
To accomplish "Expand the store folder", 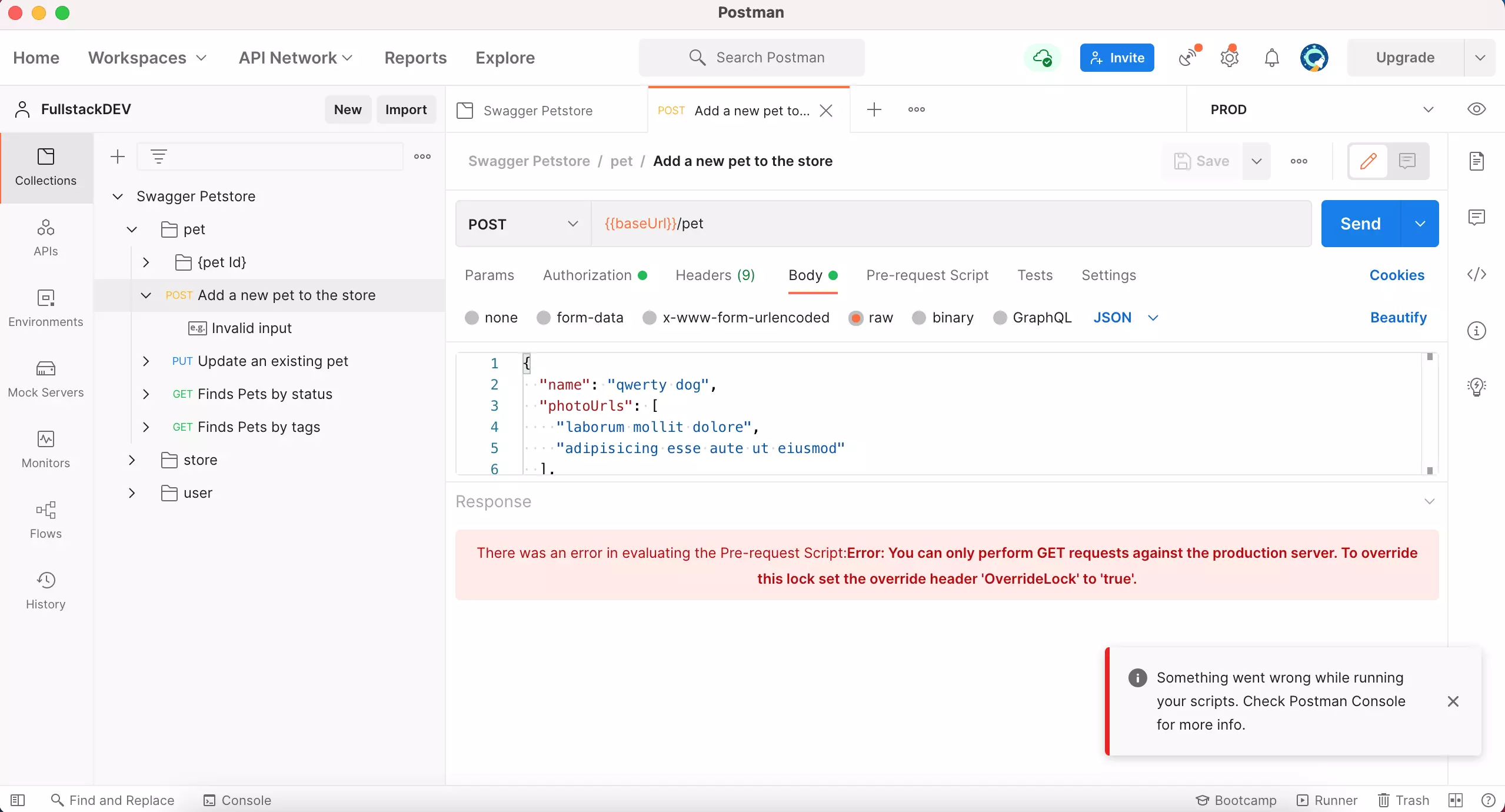I will [132, 460].
